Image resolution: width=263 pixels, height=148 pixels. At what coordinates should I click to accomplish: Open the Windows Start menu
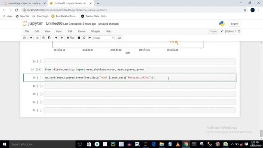tap(5, 144)
